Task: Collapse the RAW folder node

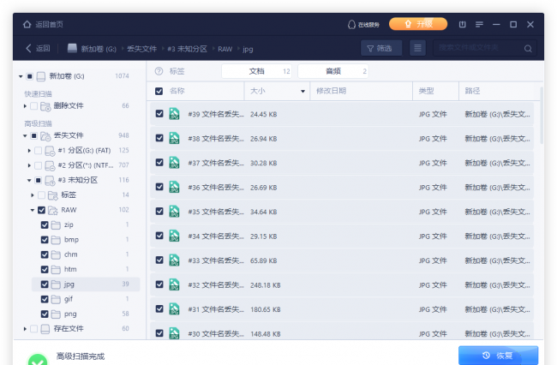Action: (x=33, y=210)
